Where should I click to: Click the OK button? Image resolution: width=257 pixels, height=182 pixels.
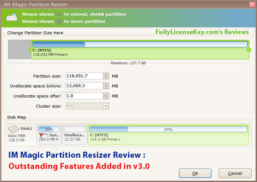click(x=195, y=173)
